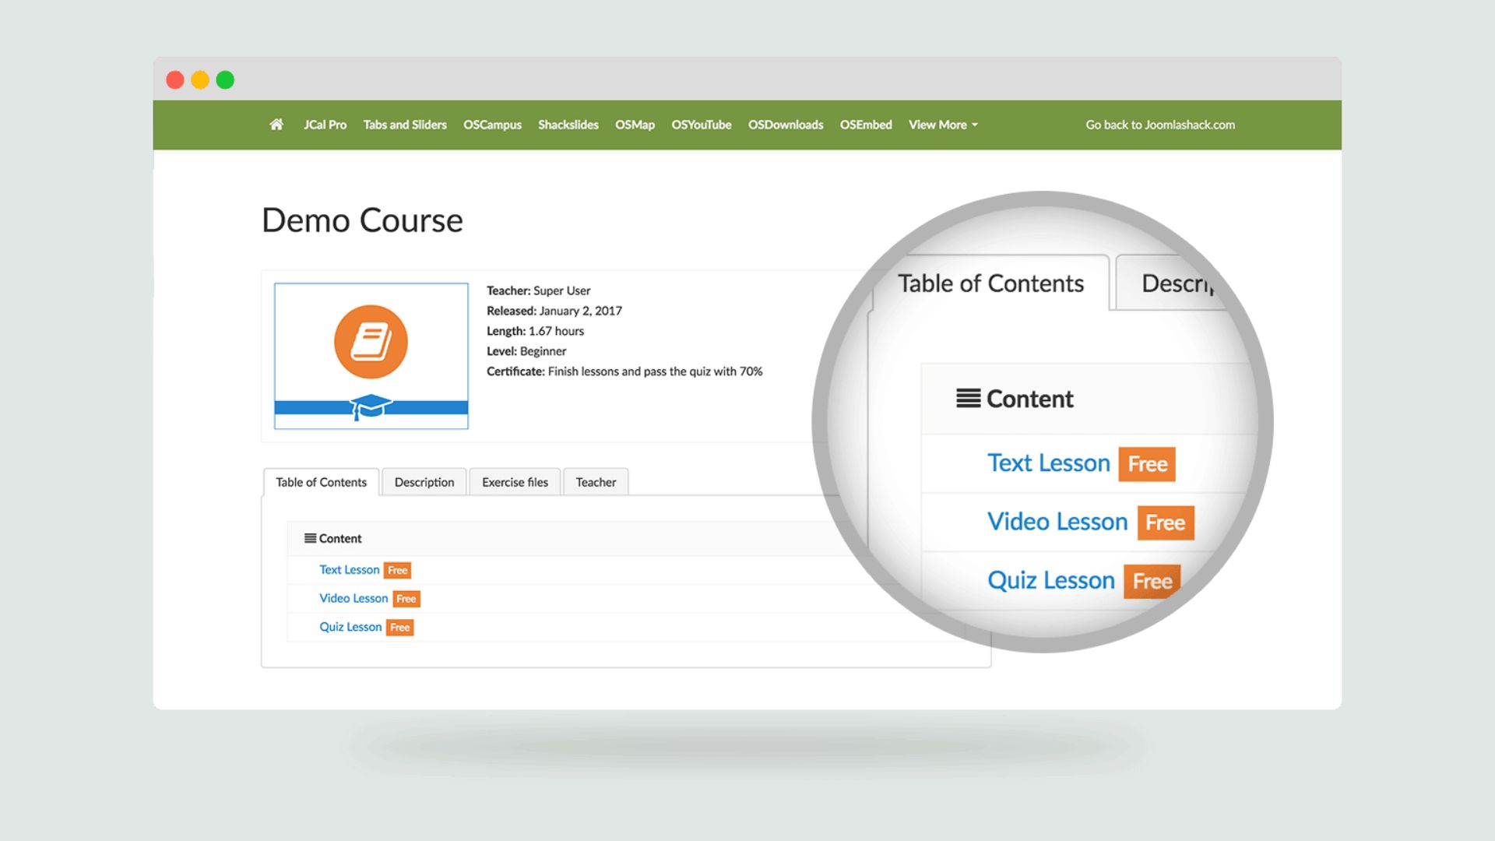This screenshot has width=1495, height=841.
Task: Click the green maximize window button
Action: (x=225, y=80)
